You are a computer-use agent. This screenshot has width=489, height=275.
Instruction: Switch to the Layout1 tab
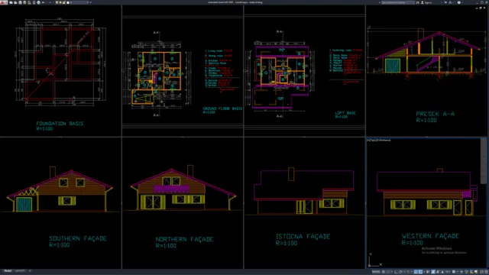20,271
